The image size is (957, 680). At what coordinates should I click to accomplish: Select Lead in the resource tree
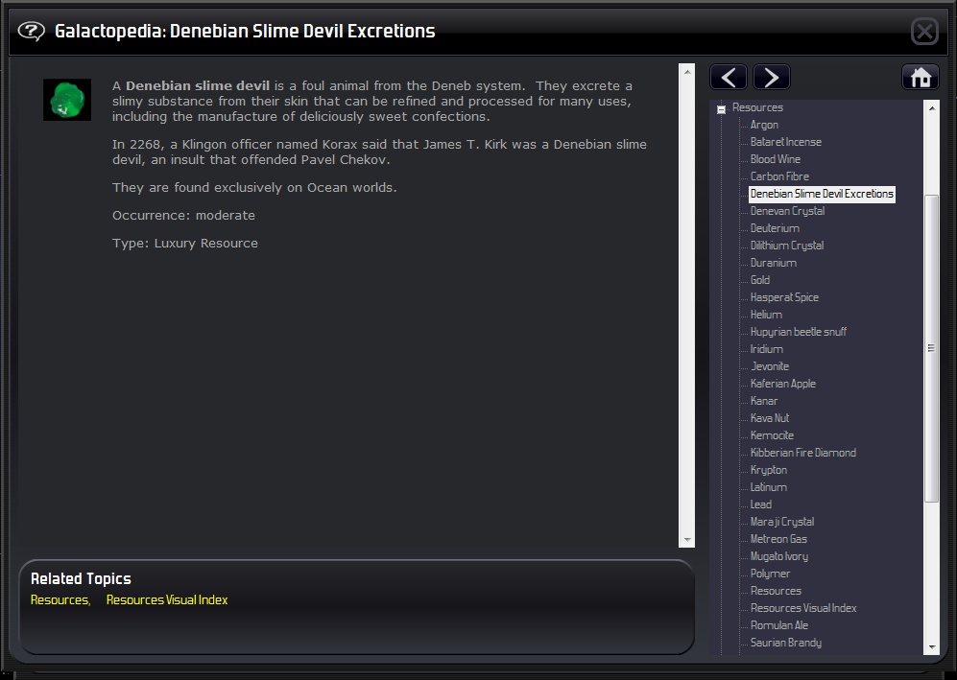point(761,504)
